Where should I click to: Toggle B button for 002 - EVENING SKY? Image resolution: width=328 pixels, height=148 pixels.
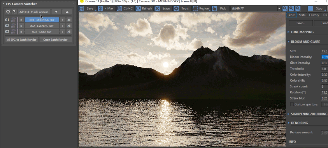click(x=21, y=26)
